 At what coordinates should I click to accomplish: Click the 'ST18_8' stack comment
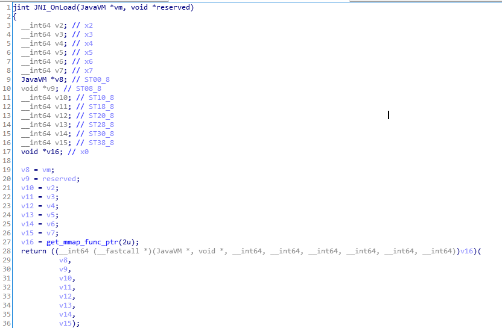tap(101, 107)
